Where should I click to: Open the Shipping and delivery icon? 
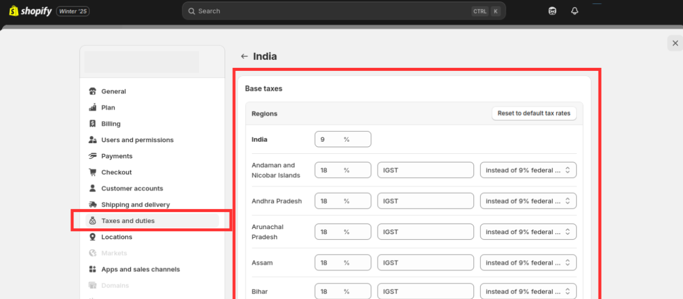92,204
